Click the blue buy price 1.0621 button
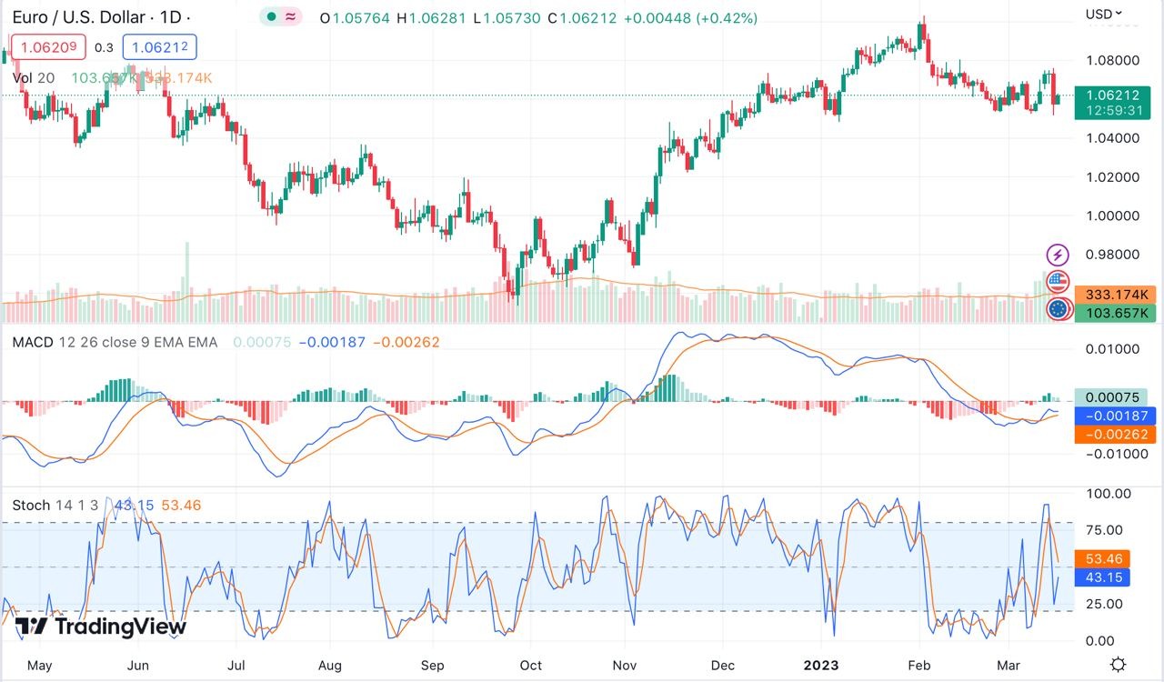 coord(160,47)
